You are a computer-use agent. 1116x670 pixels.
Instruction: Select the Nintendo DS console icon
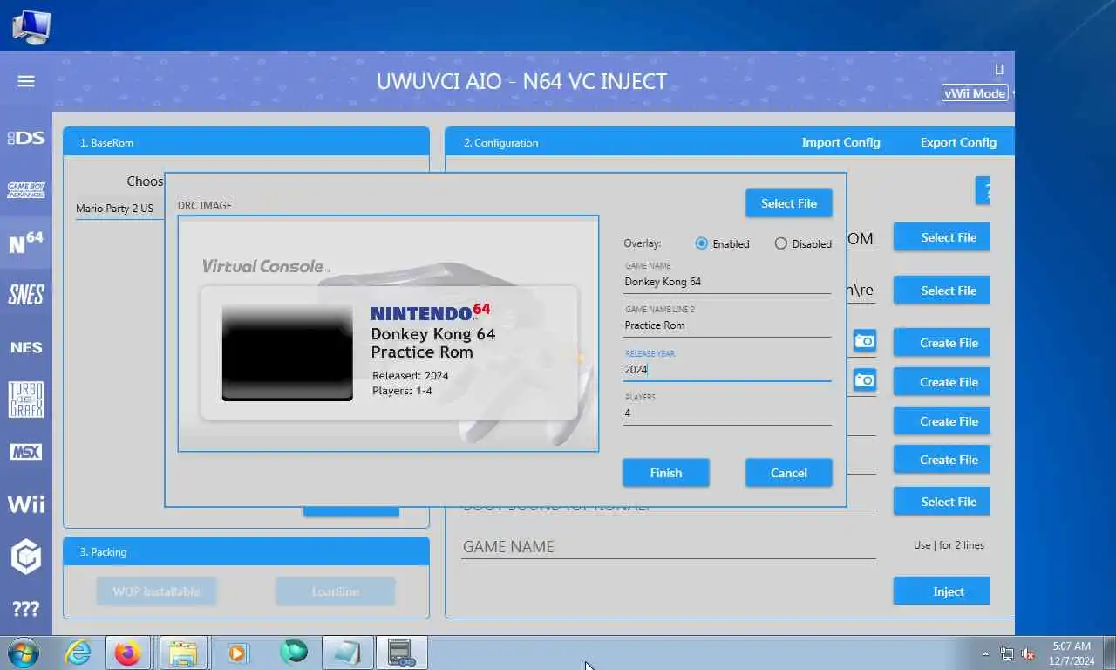pyautogui.click(x=26, y=138)
